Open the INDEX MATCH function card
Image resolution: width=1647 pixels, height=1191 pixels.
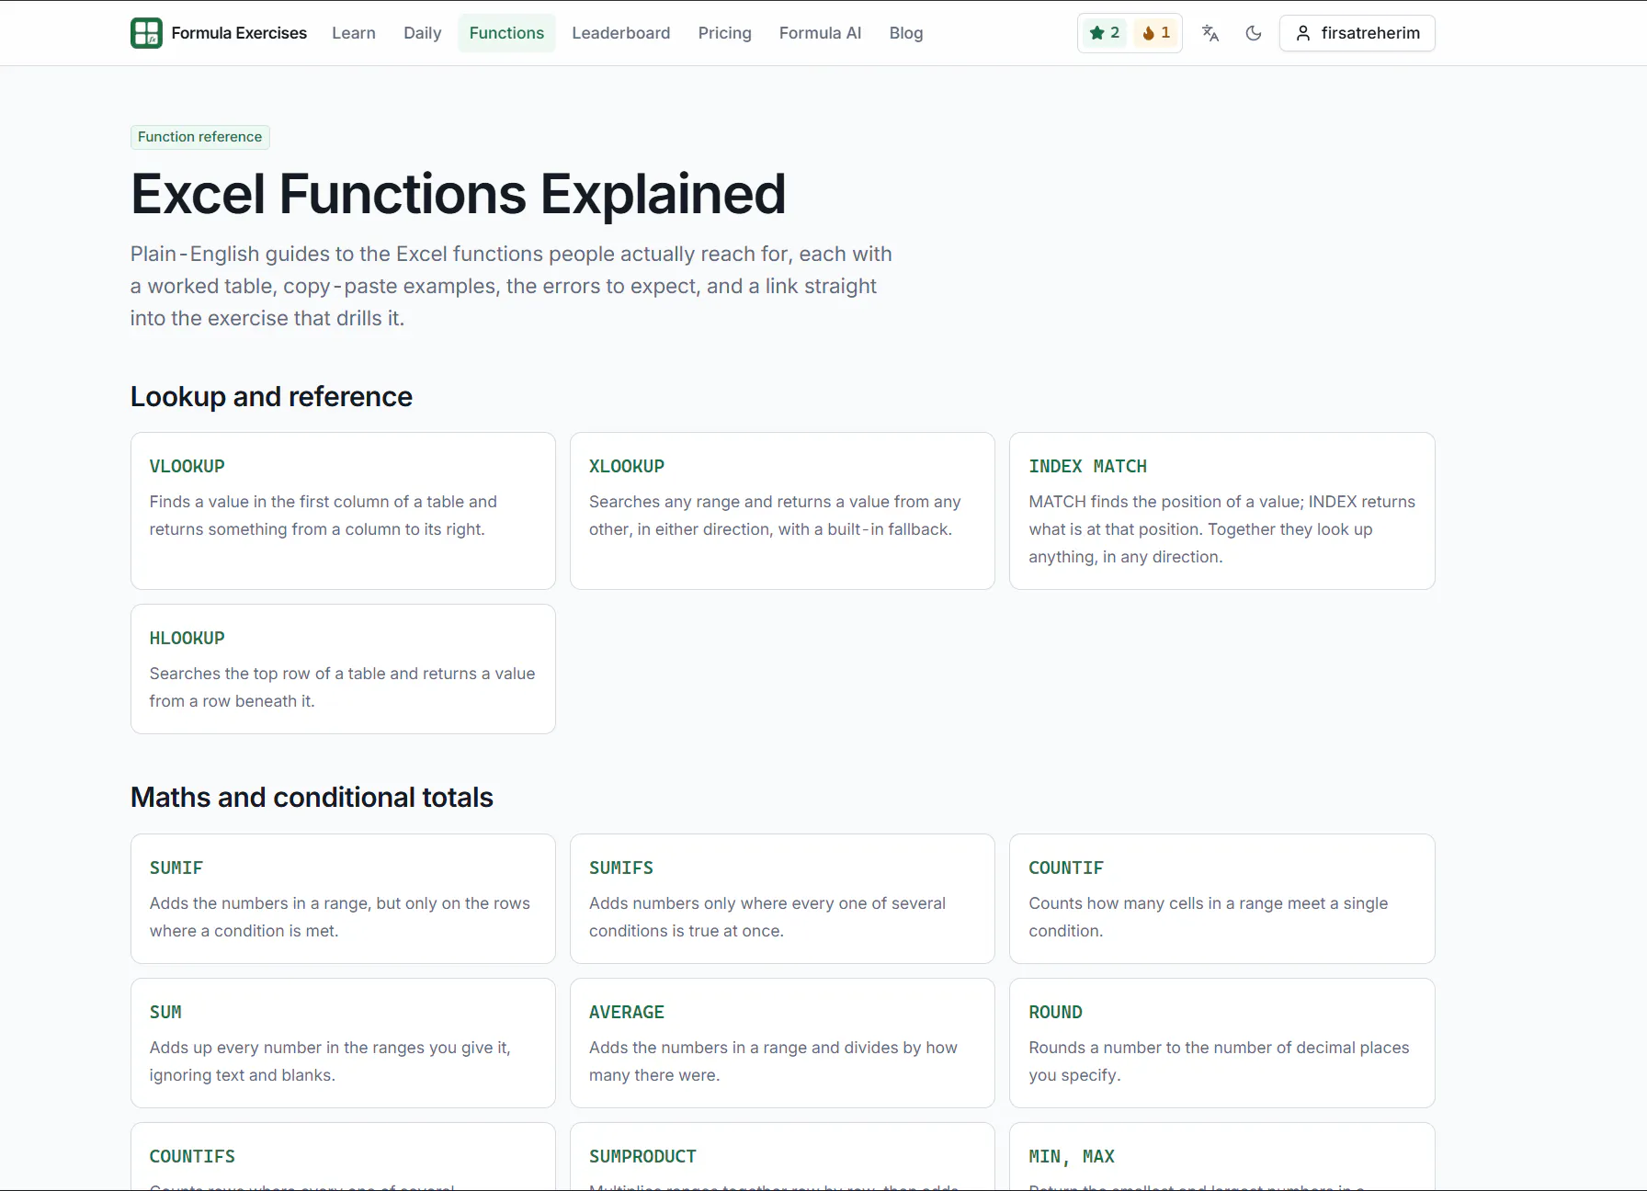coord(1222,511)
